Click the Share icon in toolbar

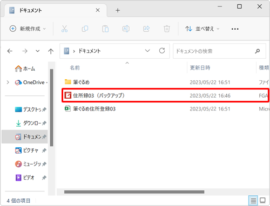(x=146, y=29)
